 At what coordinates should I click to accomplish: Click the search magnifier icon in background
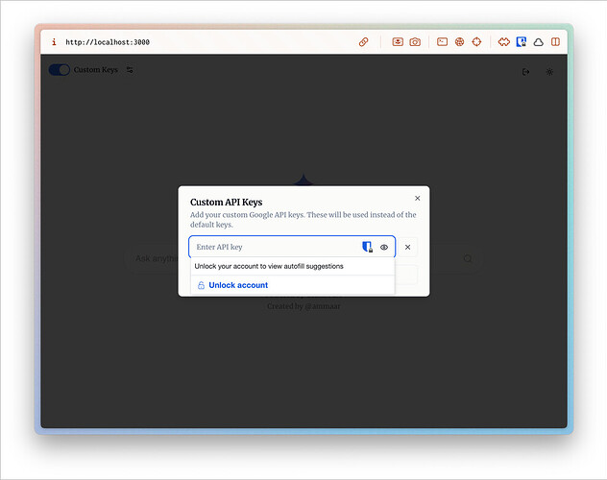(468, 258)
